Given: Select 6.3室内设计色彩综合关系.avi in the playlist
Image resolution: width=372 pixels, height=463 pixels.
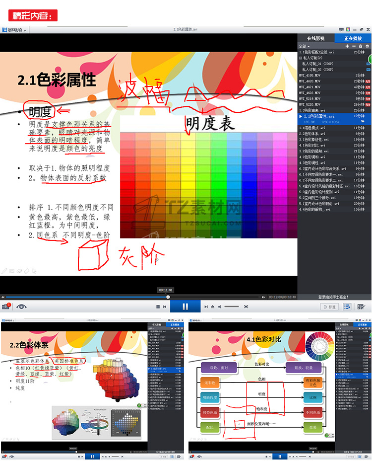Looking at the screenshot, I should [334, 168].
